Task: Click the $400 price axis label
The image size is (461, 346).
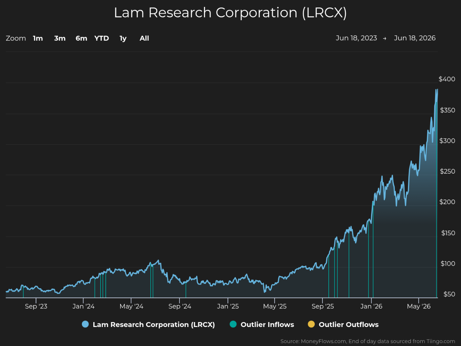Action: pos(447,79)
